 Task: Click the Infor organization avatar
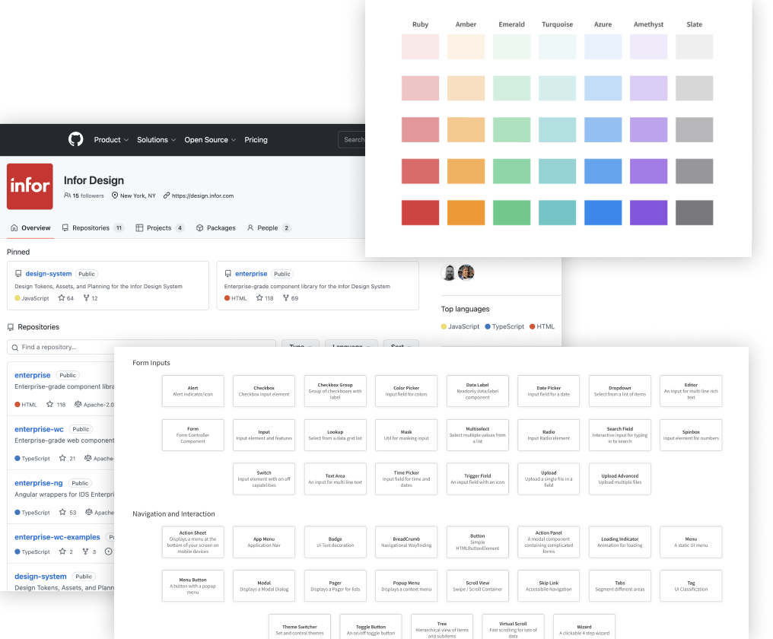[x=29, y=185]
